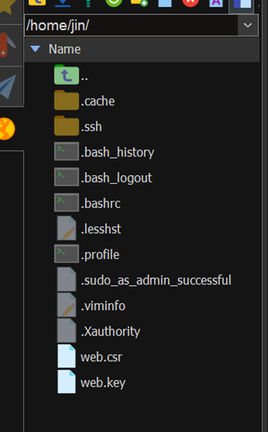Select the .profile file name

(x=100, y=255)
